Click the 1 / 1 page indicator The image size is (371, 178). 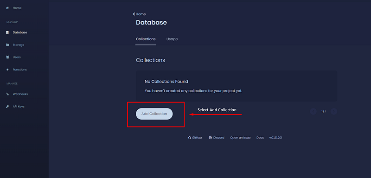coord(323,111)
